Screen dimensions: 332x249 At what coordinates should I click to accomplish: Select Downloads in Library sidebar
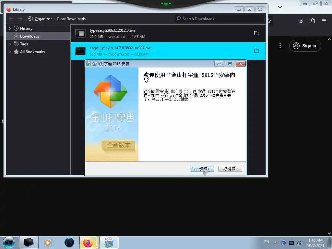click(38, 36)
